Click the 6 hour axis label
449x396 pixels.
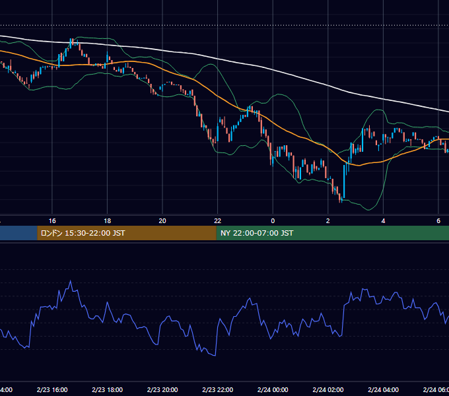(x=438, y=221)
